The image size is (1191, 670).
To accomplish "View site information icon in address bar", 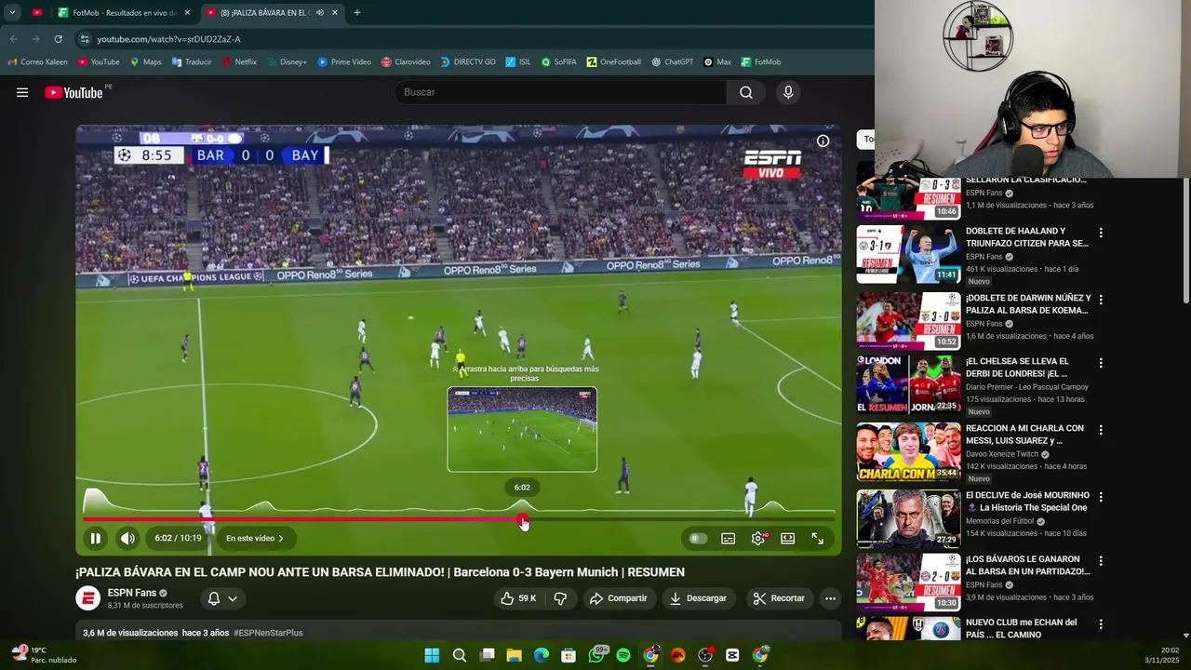I will 85,39.
